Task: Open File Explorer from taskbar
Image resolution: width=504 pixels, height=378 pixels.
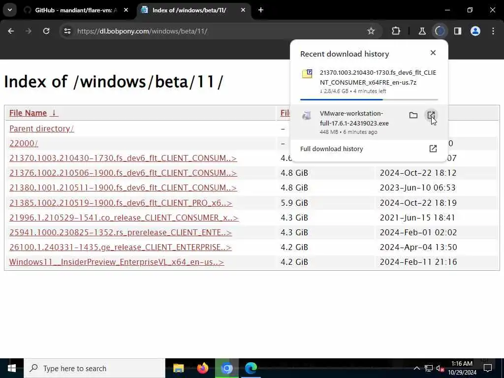Action: click(178, 368)
